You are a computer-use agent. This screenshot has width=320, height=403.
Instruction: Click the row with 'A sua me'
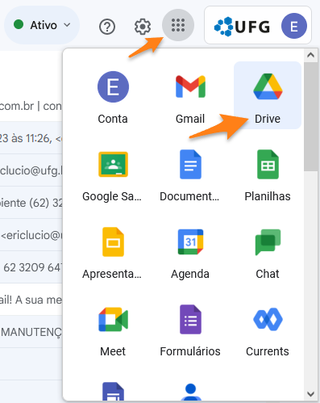click(31, 300)
